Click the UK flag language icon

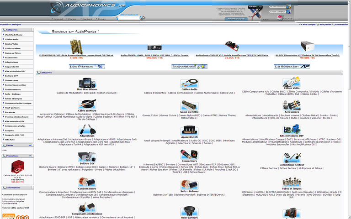click(x=280, y=17)
